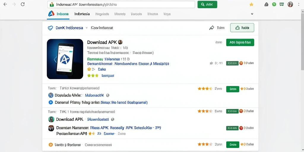Click the browser forward arrow
Image resolution: width=304 pixels, height=152 pixels.
[14, 4]
